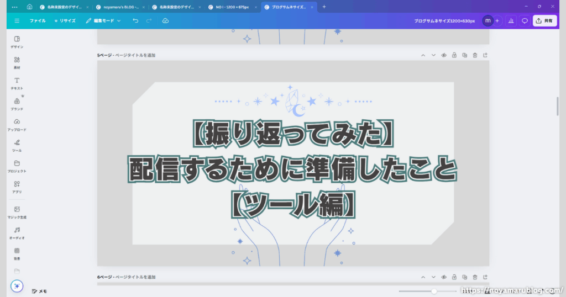
Task: Move page 5 down with chevron arrow
Action: (x=433, y=55)
